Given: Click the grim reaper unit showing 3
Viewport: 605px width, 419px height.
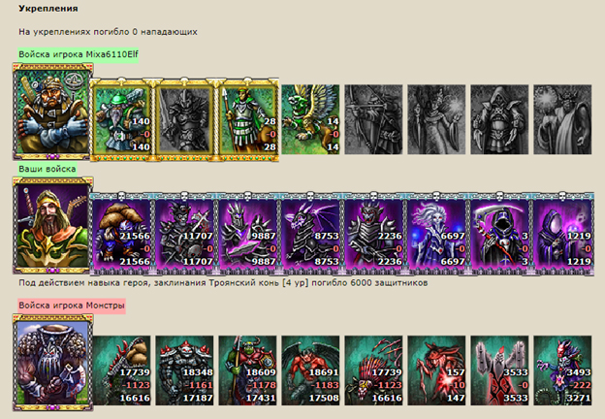Looking at the screenshot, I should [x=499, y=234].
